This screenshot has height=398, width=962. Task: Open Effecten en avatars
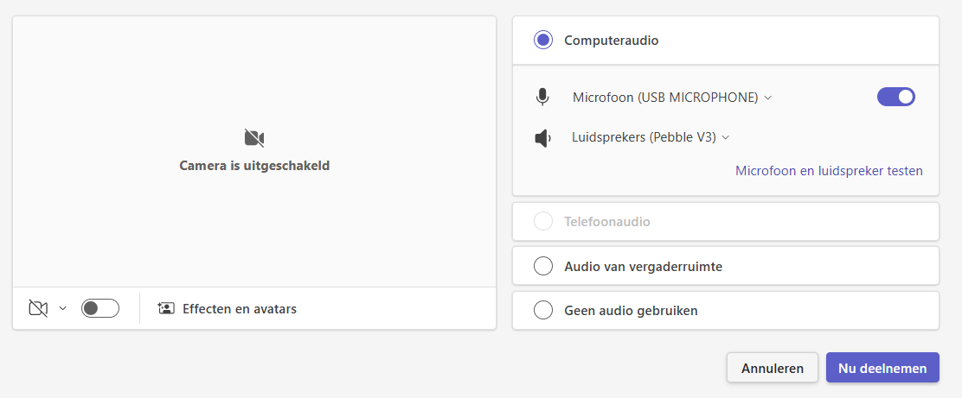[227, 308]
